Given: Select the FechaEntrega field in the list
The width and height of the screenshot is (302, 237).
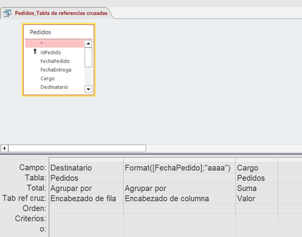Looking at the screenshot, I should [x=56, y=70].
